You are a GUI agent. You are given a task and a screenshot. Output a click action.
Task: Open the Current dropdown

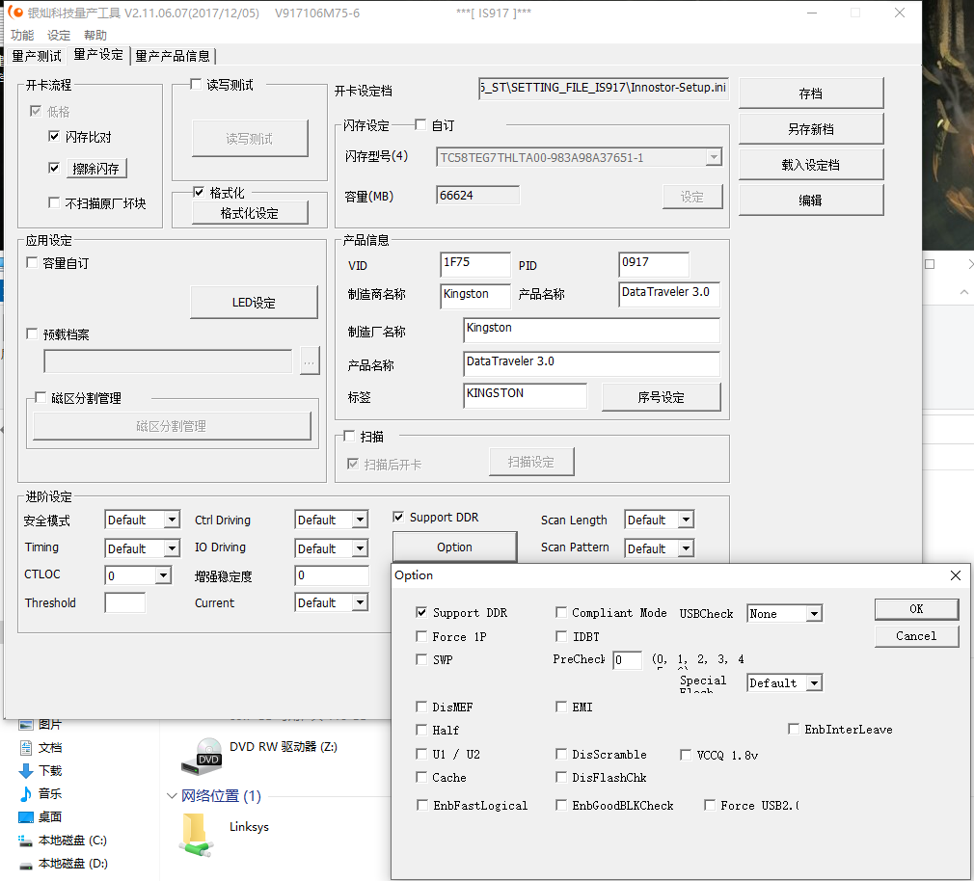360,602
